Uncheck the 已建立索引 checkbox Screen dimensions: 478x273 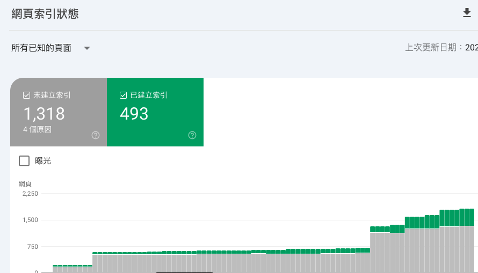click(x=123, y=95)
